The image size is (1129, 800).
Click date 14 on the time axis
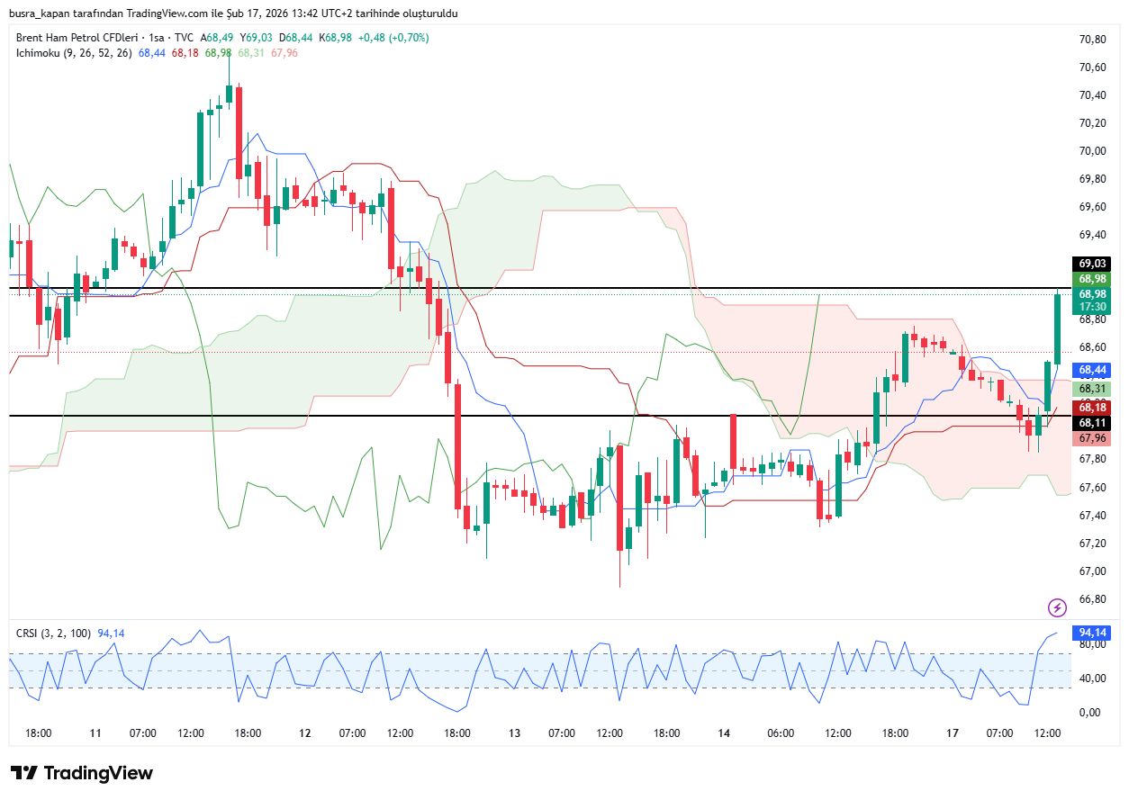[724, 733]
